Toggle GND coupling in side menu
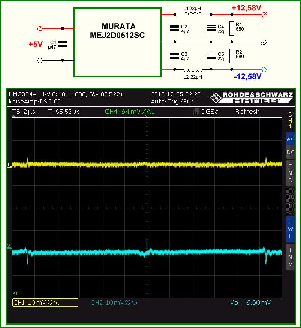Viewport: 301px width, 328px height. 291,174
